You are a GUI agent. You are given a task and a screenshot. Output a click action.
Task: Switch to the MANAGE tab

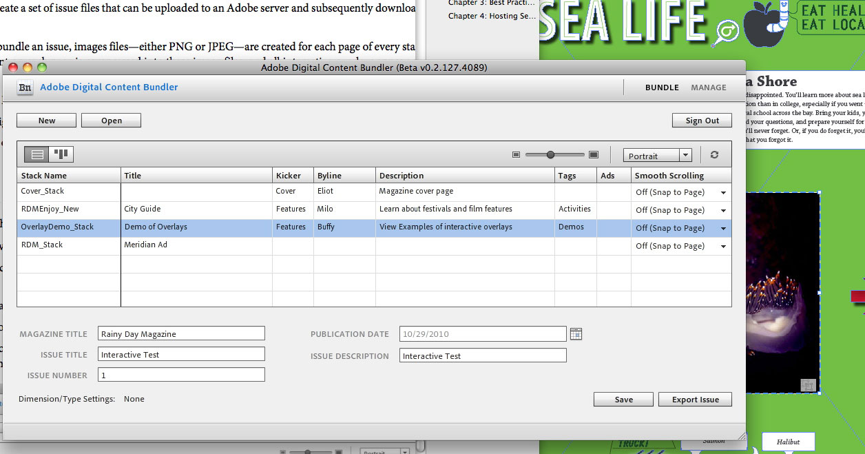pos(709,87)
